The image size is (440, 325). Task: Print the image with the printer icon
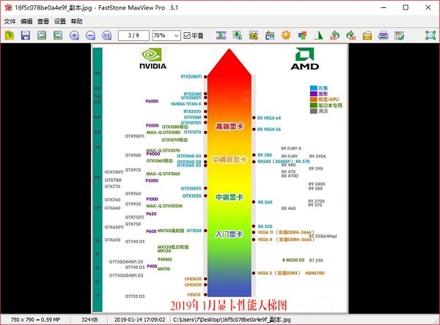[x=383, y=35]
